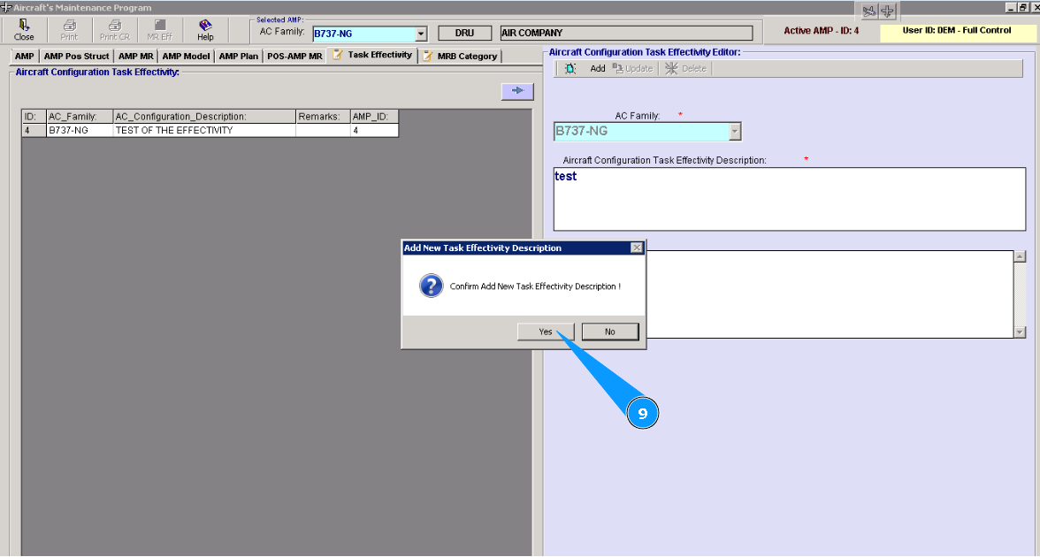Click the Remarks column header
This screenshot has width=1040, height=557.
click(323, 117)
